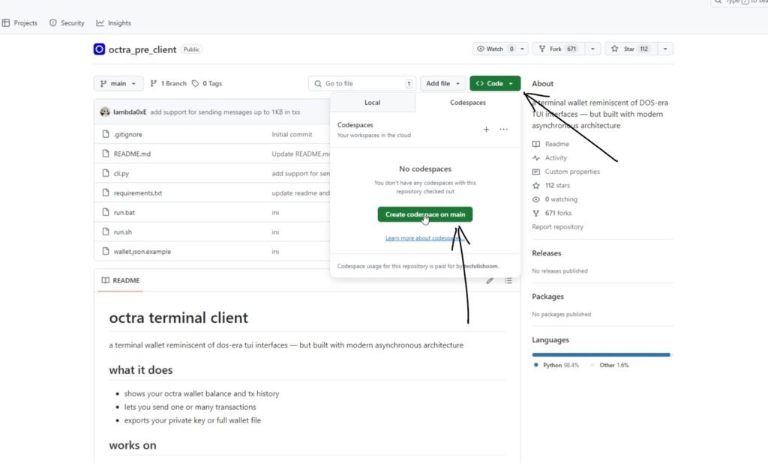Open the README.md file
This screenshot has height=463, width=768.
tap(132, 154)
